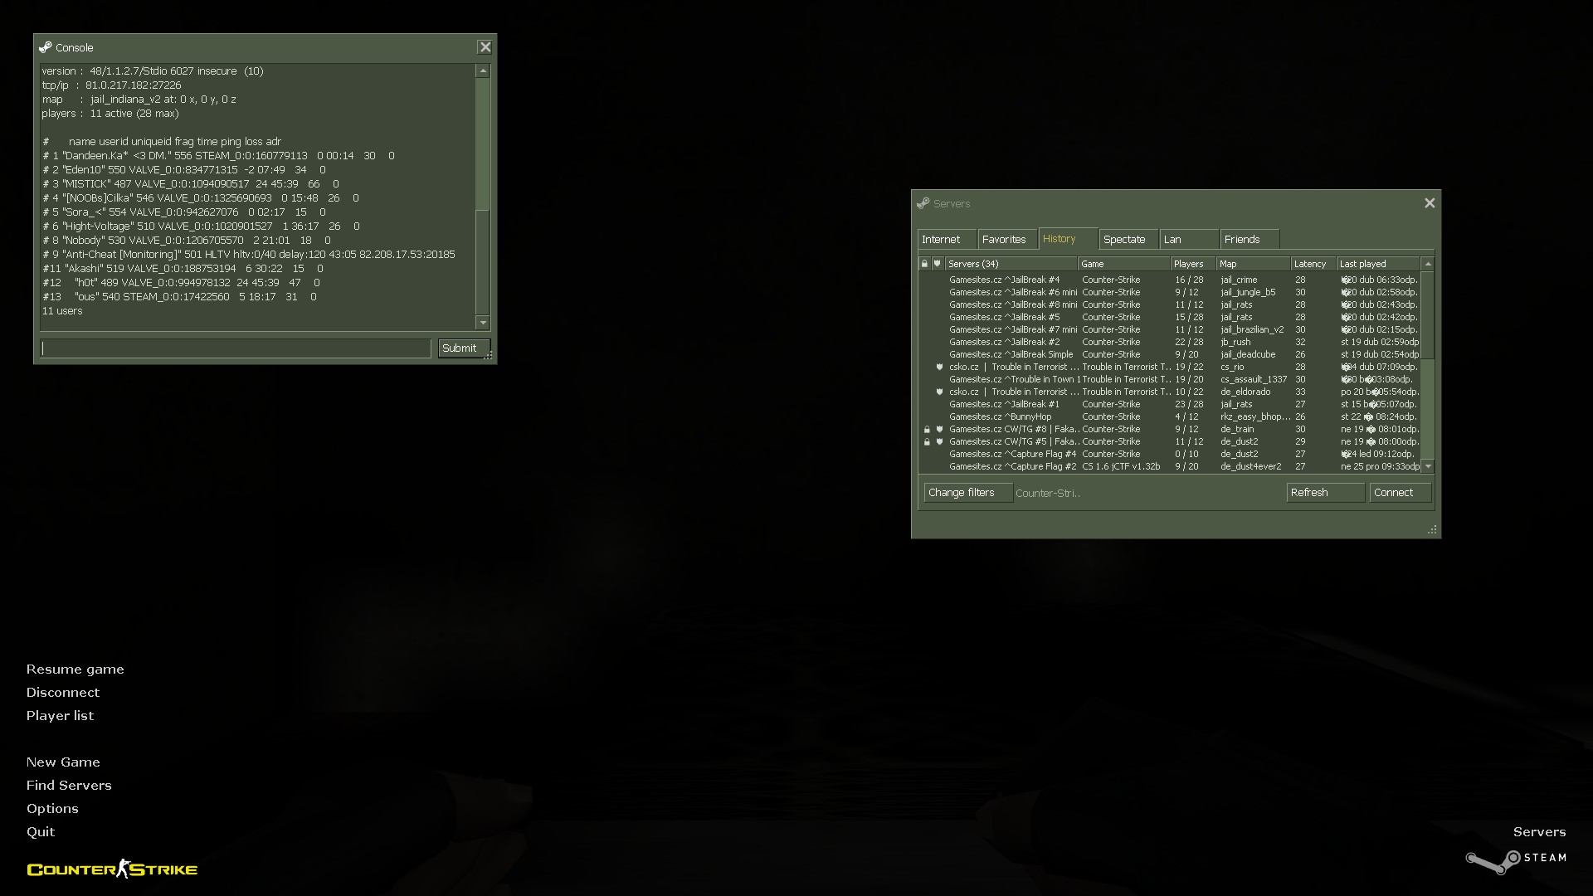Image resolution: width=1593 pixels, height=896 pixels.
Task: Click the console scroll down arrow
Action: [x=483, y=323]
